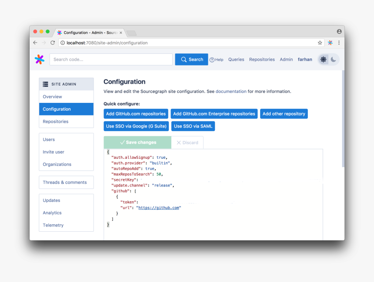
Task: Open Chrome three-dot menu
Action: pyautogui.click(x=339, y=43)
